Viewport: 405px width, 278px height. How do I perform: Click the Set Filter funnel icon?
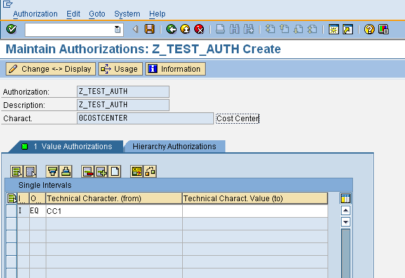[53, 171]
